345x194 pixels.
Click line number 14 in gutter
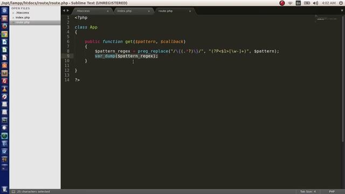click(67, 80)
